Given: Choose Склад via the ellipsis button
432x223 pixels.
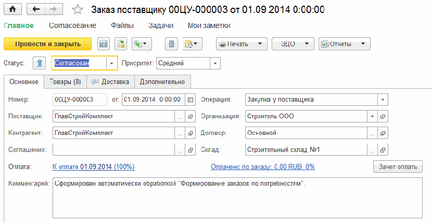Looking at the screenshot, I should pyautogui.click(x=372, y=150).
